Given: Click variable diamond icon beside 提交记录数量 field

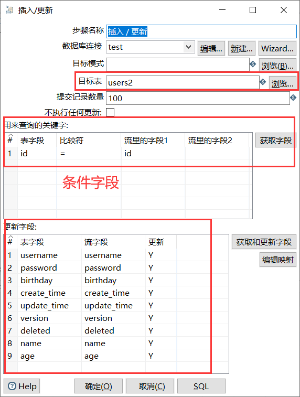Looking at the screenshot, I should coord(293,97).
